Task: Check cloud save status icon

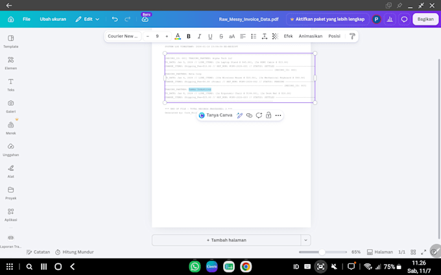Action: point(145,19)
